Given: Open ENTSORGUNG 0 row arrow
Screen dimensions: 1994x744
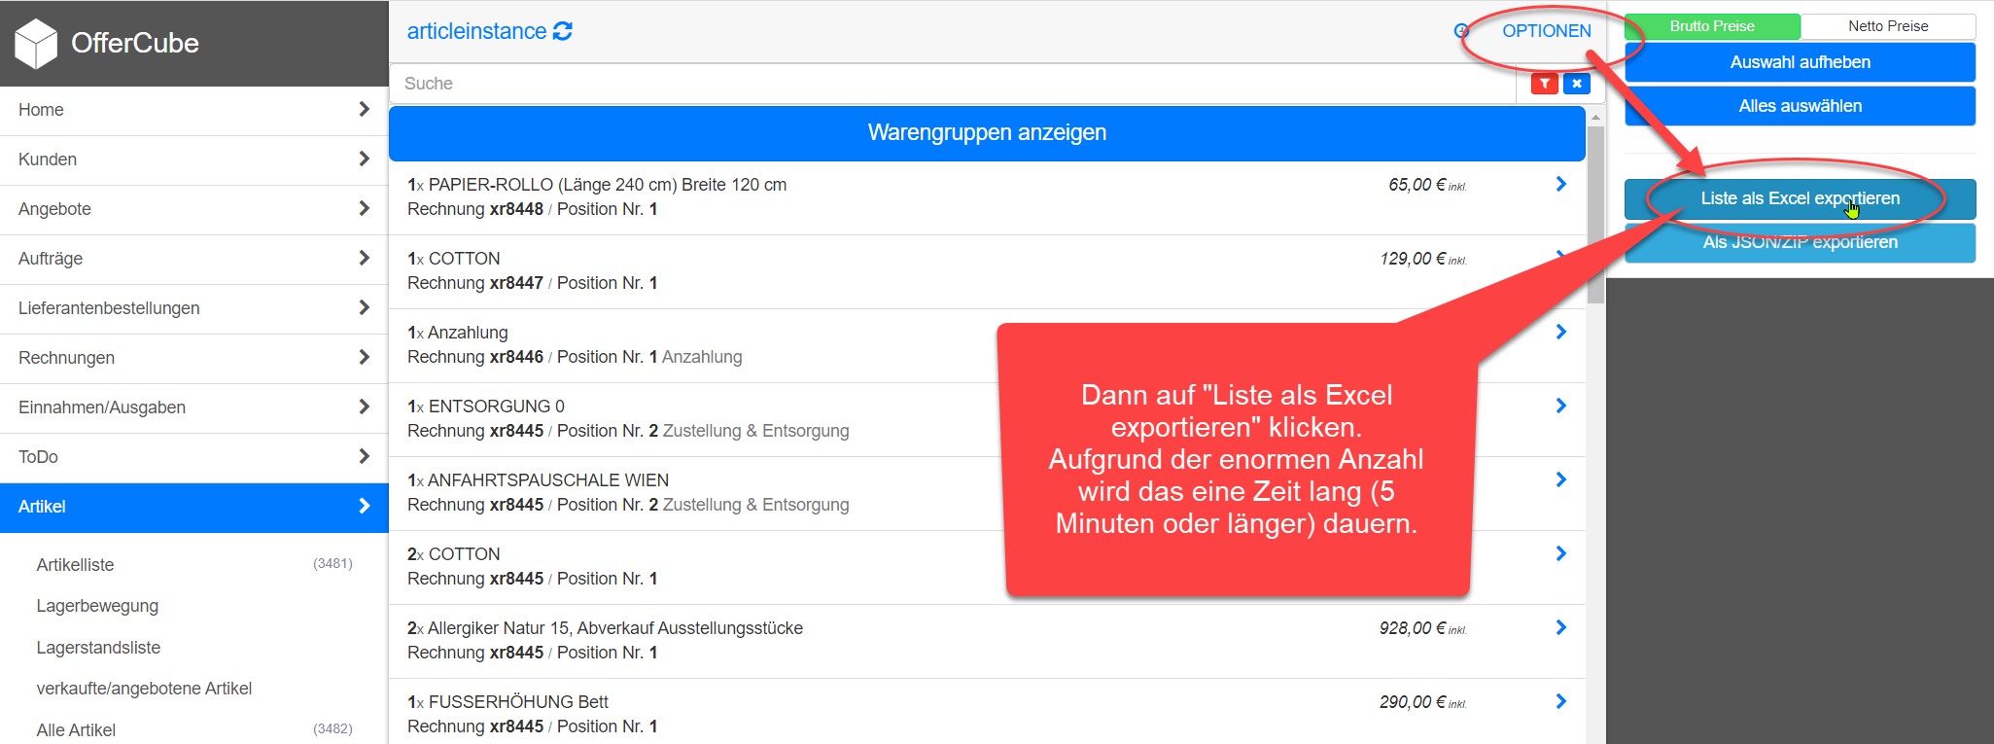Looking at the screenshot, I should point(1561,406).
